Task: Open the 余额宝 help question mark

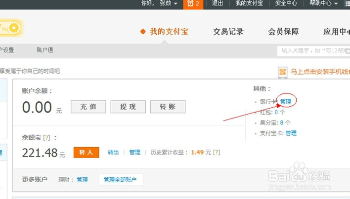Action: point(46,138)
